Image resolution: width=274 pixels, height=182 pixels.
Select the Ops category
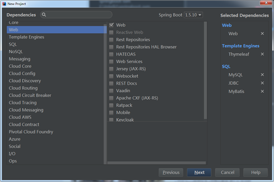[56, 161]
